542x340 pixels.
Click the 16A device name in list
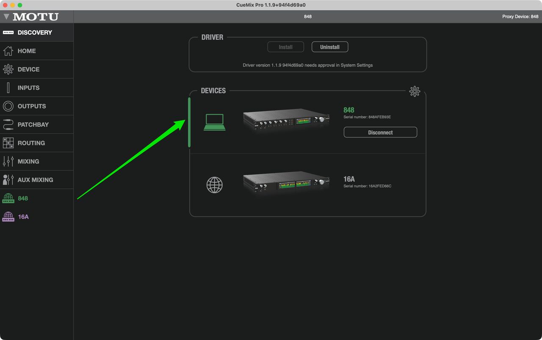click(x=349, y=179)
